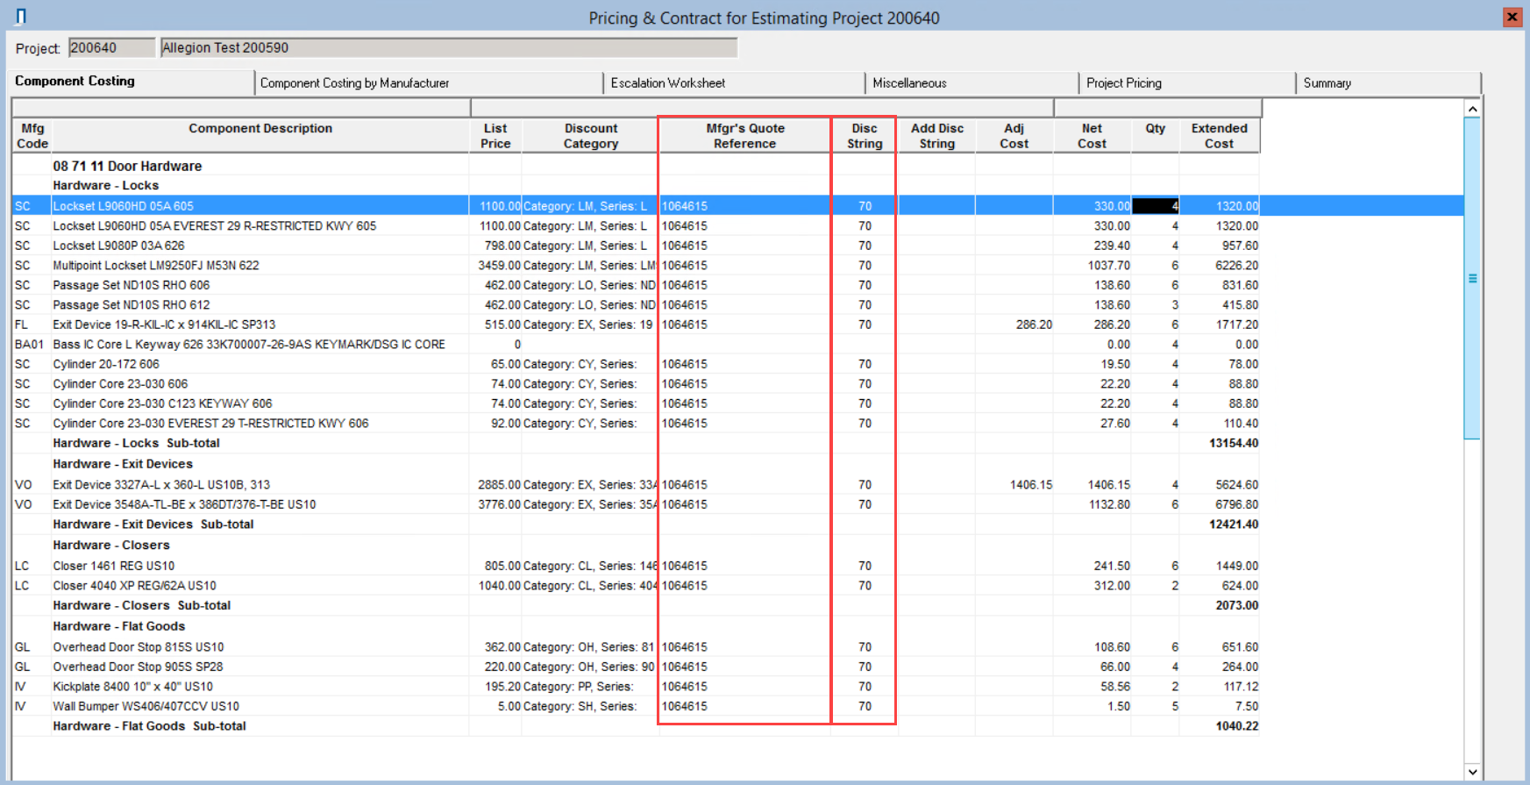Click adjusted cost 286.20 cell
Screen dimensions: 1530x785
point(1014,325)
